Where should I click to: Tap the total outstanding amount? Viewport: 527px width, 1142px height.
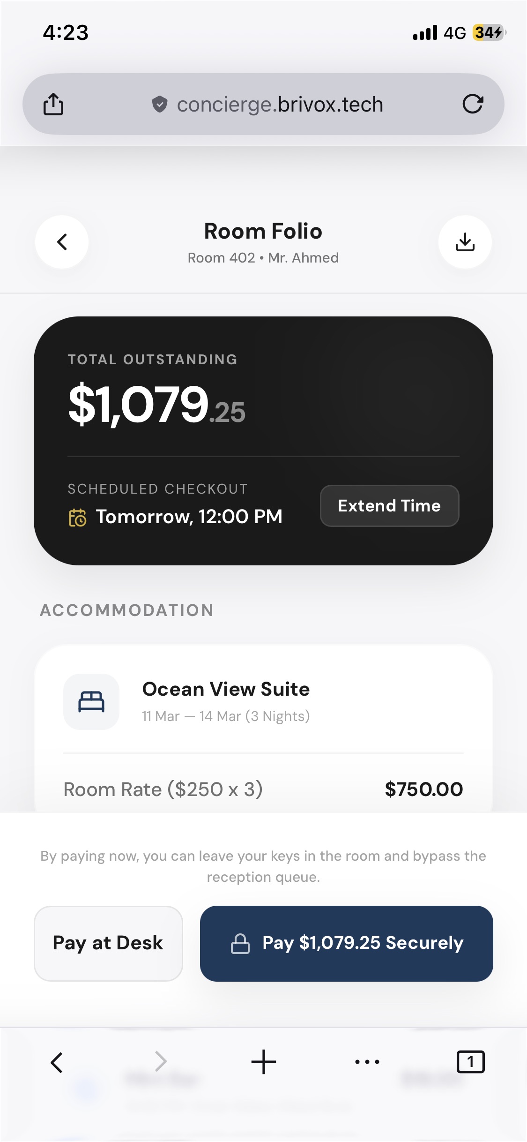click(x=157, y=404)
